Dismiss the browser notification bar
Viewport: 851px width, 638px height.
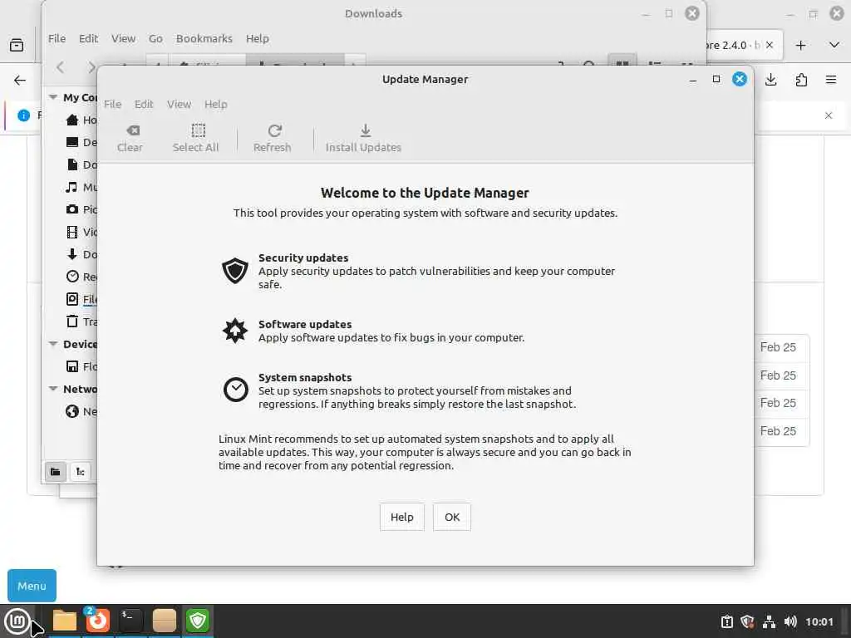(x=829, y=115)
